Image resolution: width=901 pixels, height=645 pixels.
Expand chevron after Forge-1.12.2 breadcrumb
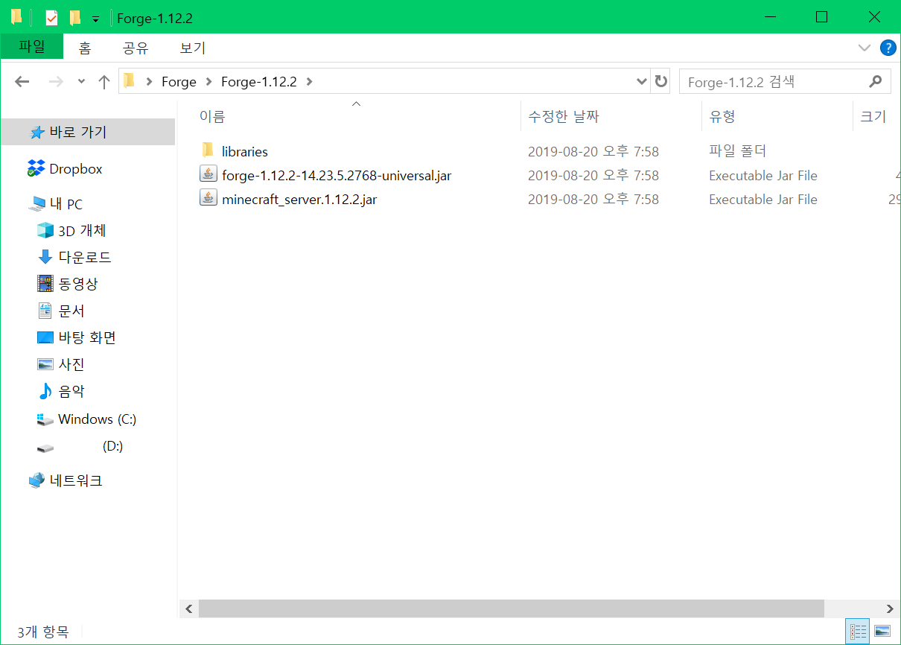click(309, 82)
